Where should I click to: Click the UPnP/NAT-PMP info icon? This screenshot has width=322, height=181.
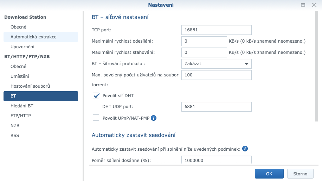click(153, 118)
